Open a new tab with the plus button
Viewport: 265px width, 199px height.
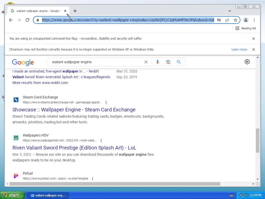click(75, 11)
